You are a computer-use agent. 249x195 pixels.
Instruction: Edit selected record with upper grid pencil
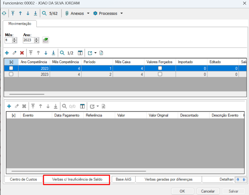[x=14, y=53]
